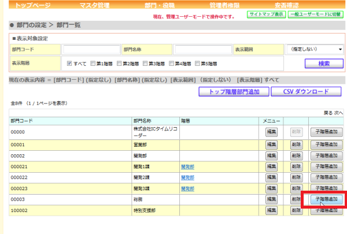Click the 次へ pagination link
347x234 pixels.
tap(338, 113)
